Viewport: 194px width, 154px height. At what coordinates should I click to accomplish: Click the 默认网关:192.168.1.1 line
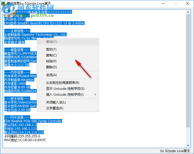pyautogui.click(x=20, y=125)
